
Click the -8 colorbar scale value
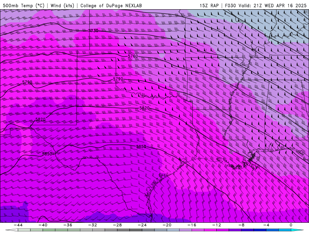(x=241, y=225)
